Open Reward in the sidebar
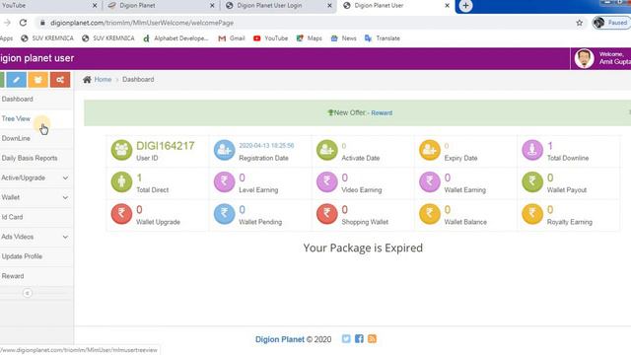Image resolution: width=631 pixels, height=355 pixels. [x=13, y=276]
